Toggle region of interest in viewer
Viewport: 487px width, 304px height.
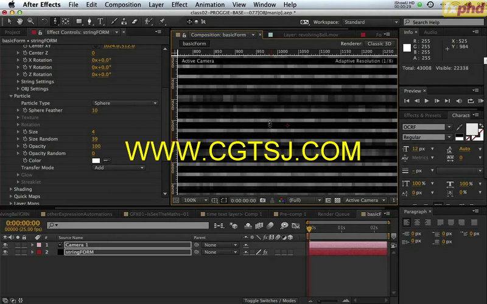click(x=223, y=201)
